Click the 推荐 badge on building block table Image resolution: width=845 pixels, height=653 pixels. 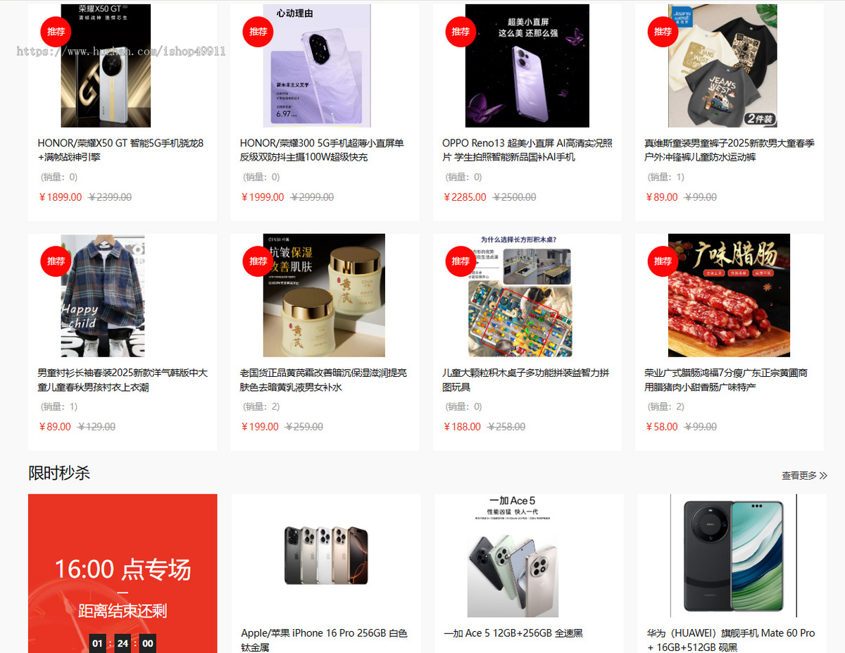click(x=461, y=261)
